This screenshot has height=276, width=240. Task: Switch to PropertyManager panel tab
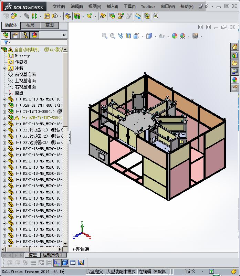click(x=15, y=35)
